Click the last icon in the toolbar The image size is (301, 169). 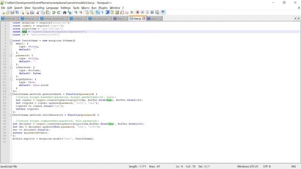click(x=163, y=12)
